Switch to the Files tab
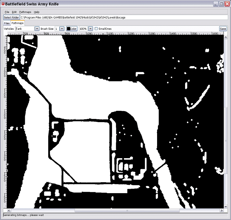231x220 pixels. pyautogui.click(x=7, y=23)
